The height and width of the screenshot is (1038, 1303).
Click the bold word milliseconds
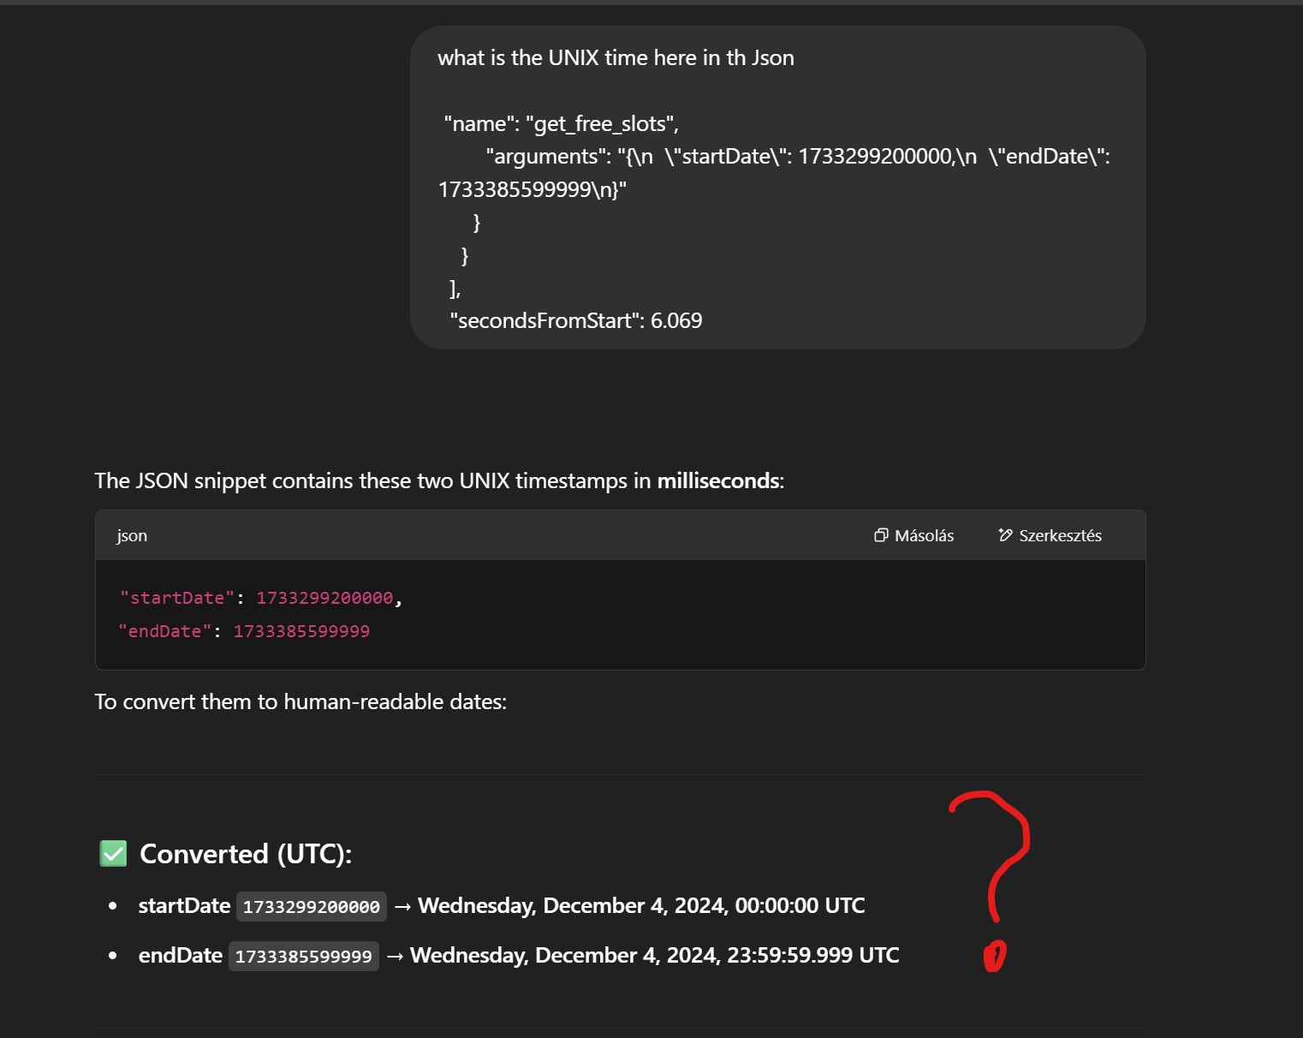[717, 480]
